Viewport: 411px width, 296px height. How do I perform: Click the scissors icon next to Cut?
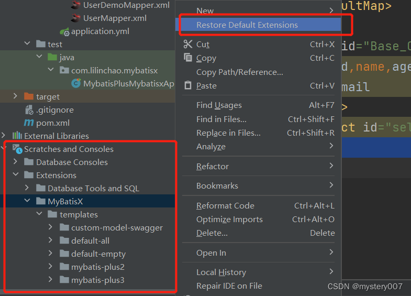pyautogui.click(x=188, y=45)
